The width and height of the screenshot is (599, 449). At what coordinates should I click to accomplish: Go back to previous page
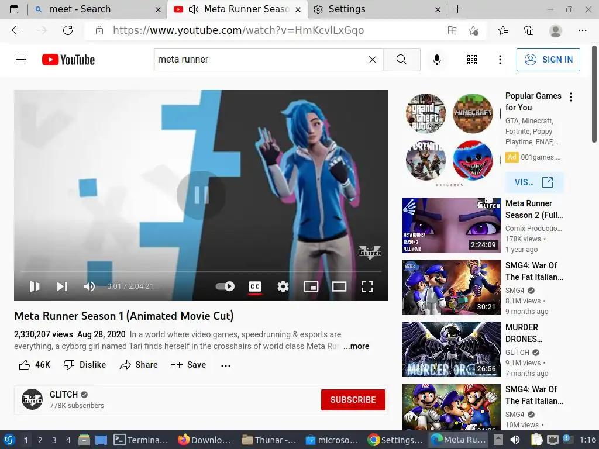tap(16, 30)
